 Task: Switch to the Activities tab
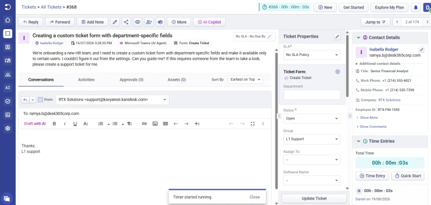pos(86,80)
